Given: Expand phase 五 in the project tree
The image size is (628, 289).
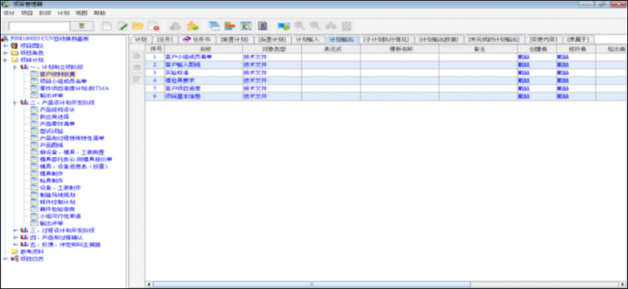Looking at the screenshot, I should point(15,244).
